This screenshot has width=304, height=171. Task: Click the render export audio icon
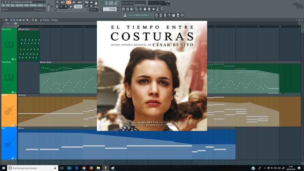coord(178,15)
